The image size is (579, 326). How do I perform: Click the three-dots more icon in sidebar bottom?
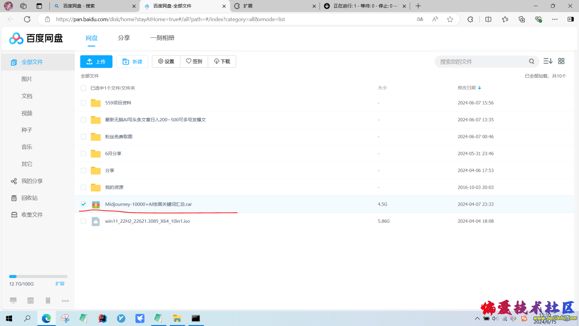tap(65, 301)
